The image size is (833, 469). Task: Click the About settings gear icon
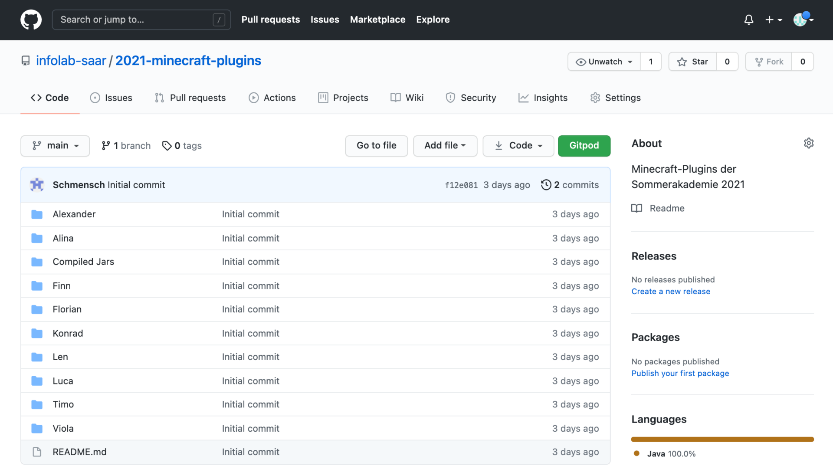808,143
